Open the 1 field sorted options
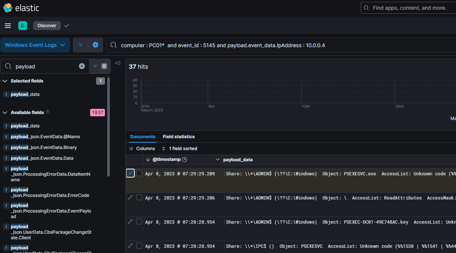This screenshot has height=253, width=456. (x=180, y=149)
